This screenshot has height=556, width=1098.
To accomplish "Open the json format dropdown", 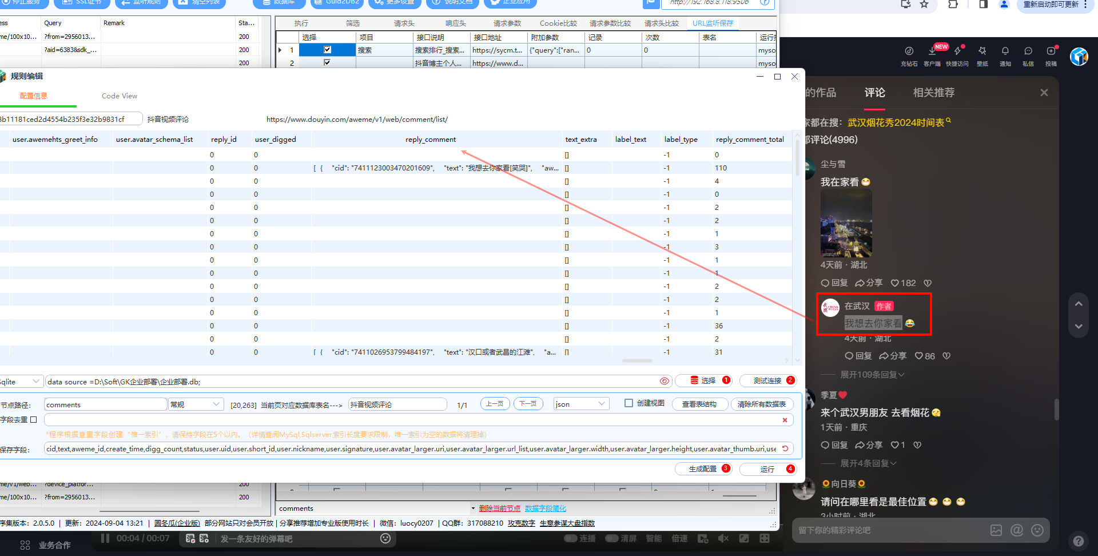I will coord(581,404).
